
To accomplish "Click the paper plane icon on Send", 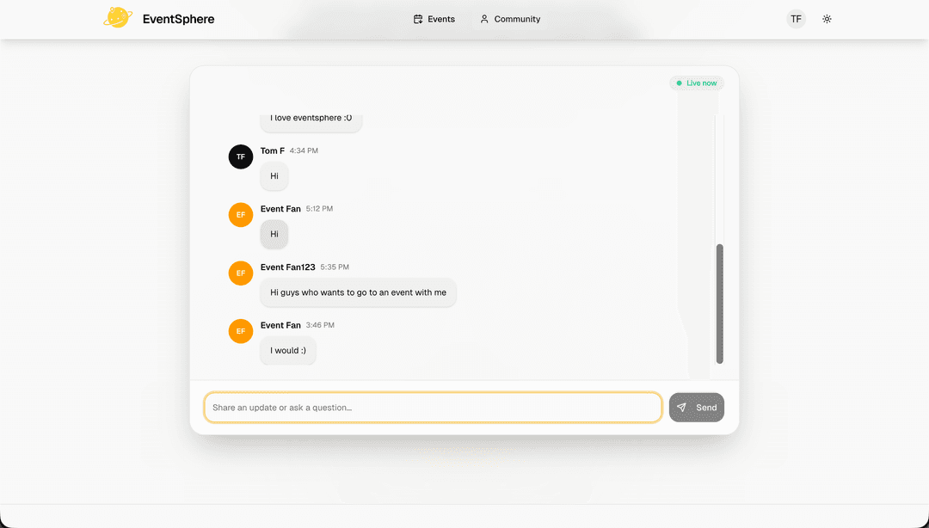I will 682,407.
